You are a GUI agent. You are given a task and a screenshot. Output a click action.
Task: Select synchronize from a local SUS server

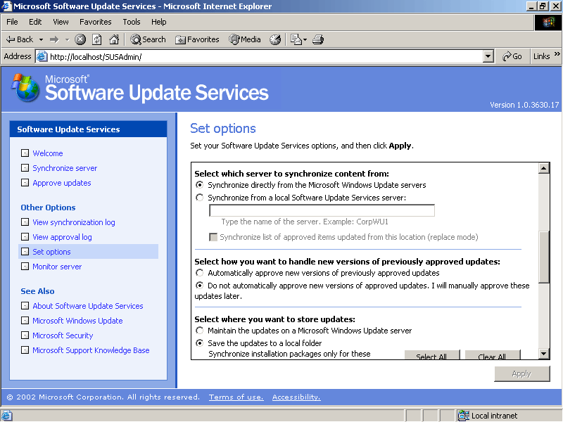coord(199,198)
